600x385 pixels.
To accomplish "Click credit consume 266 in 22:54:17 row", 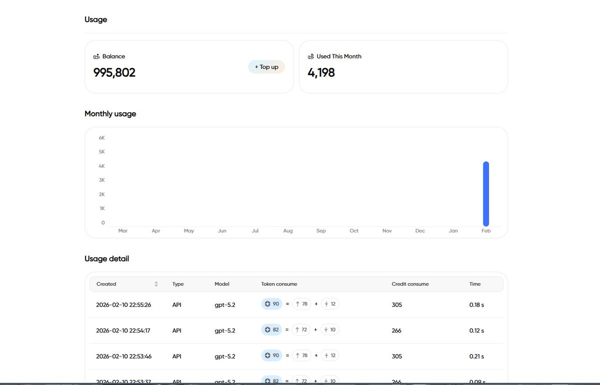I will (x=396, y=331).
